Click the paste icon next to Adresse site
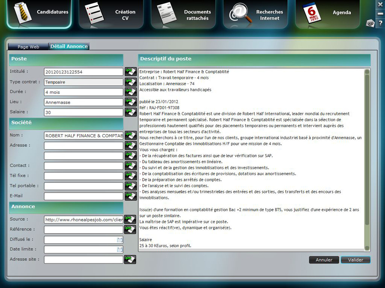This screenshot has height=288, width=385. (x=130, y=259)
